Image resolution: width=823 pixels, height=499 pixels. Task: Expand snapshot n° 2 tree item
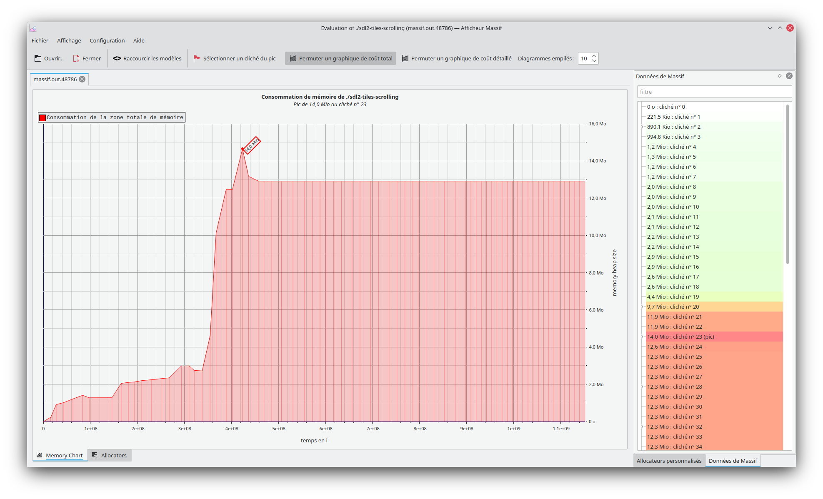pos(642,127)
